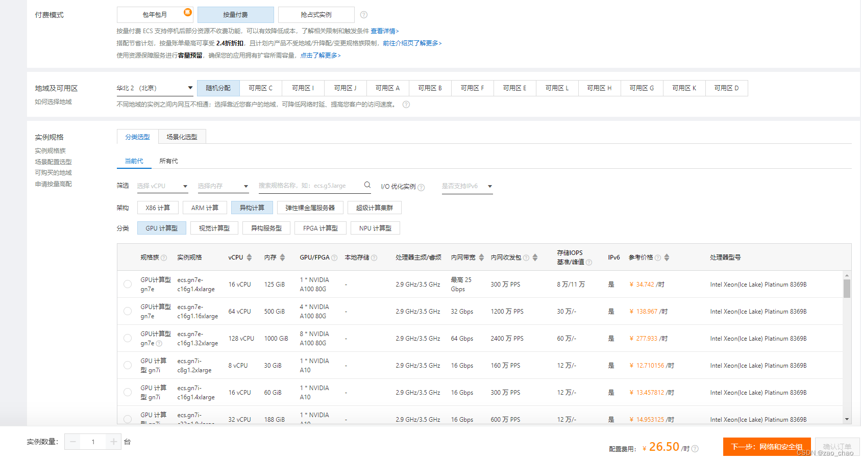Open the 申请按量高配 link
This screenshot has width=861, height=461.
[53, 184]
